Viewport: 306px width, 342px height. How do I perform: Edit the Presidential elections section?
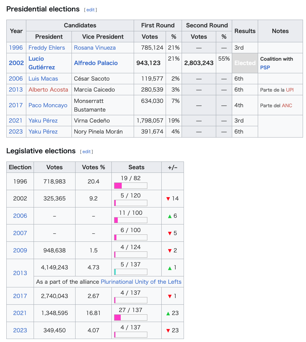90,10
